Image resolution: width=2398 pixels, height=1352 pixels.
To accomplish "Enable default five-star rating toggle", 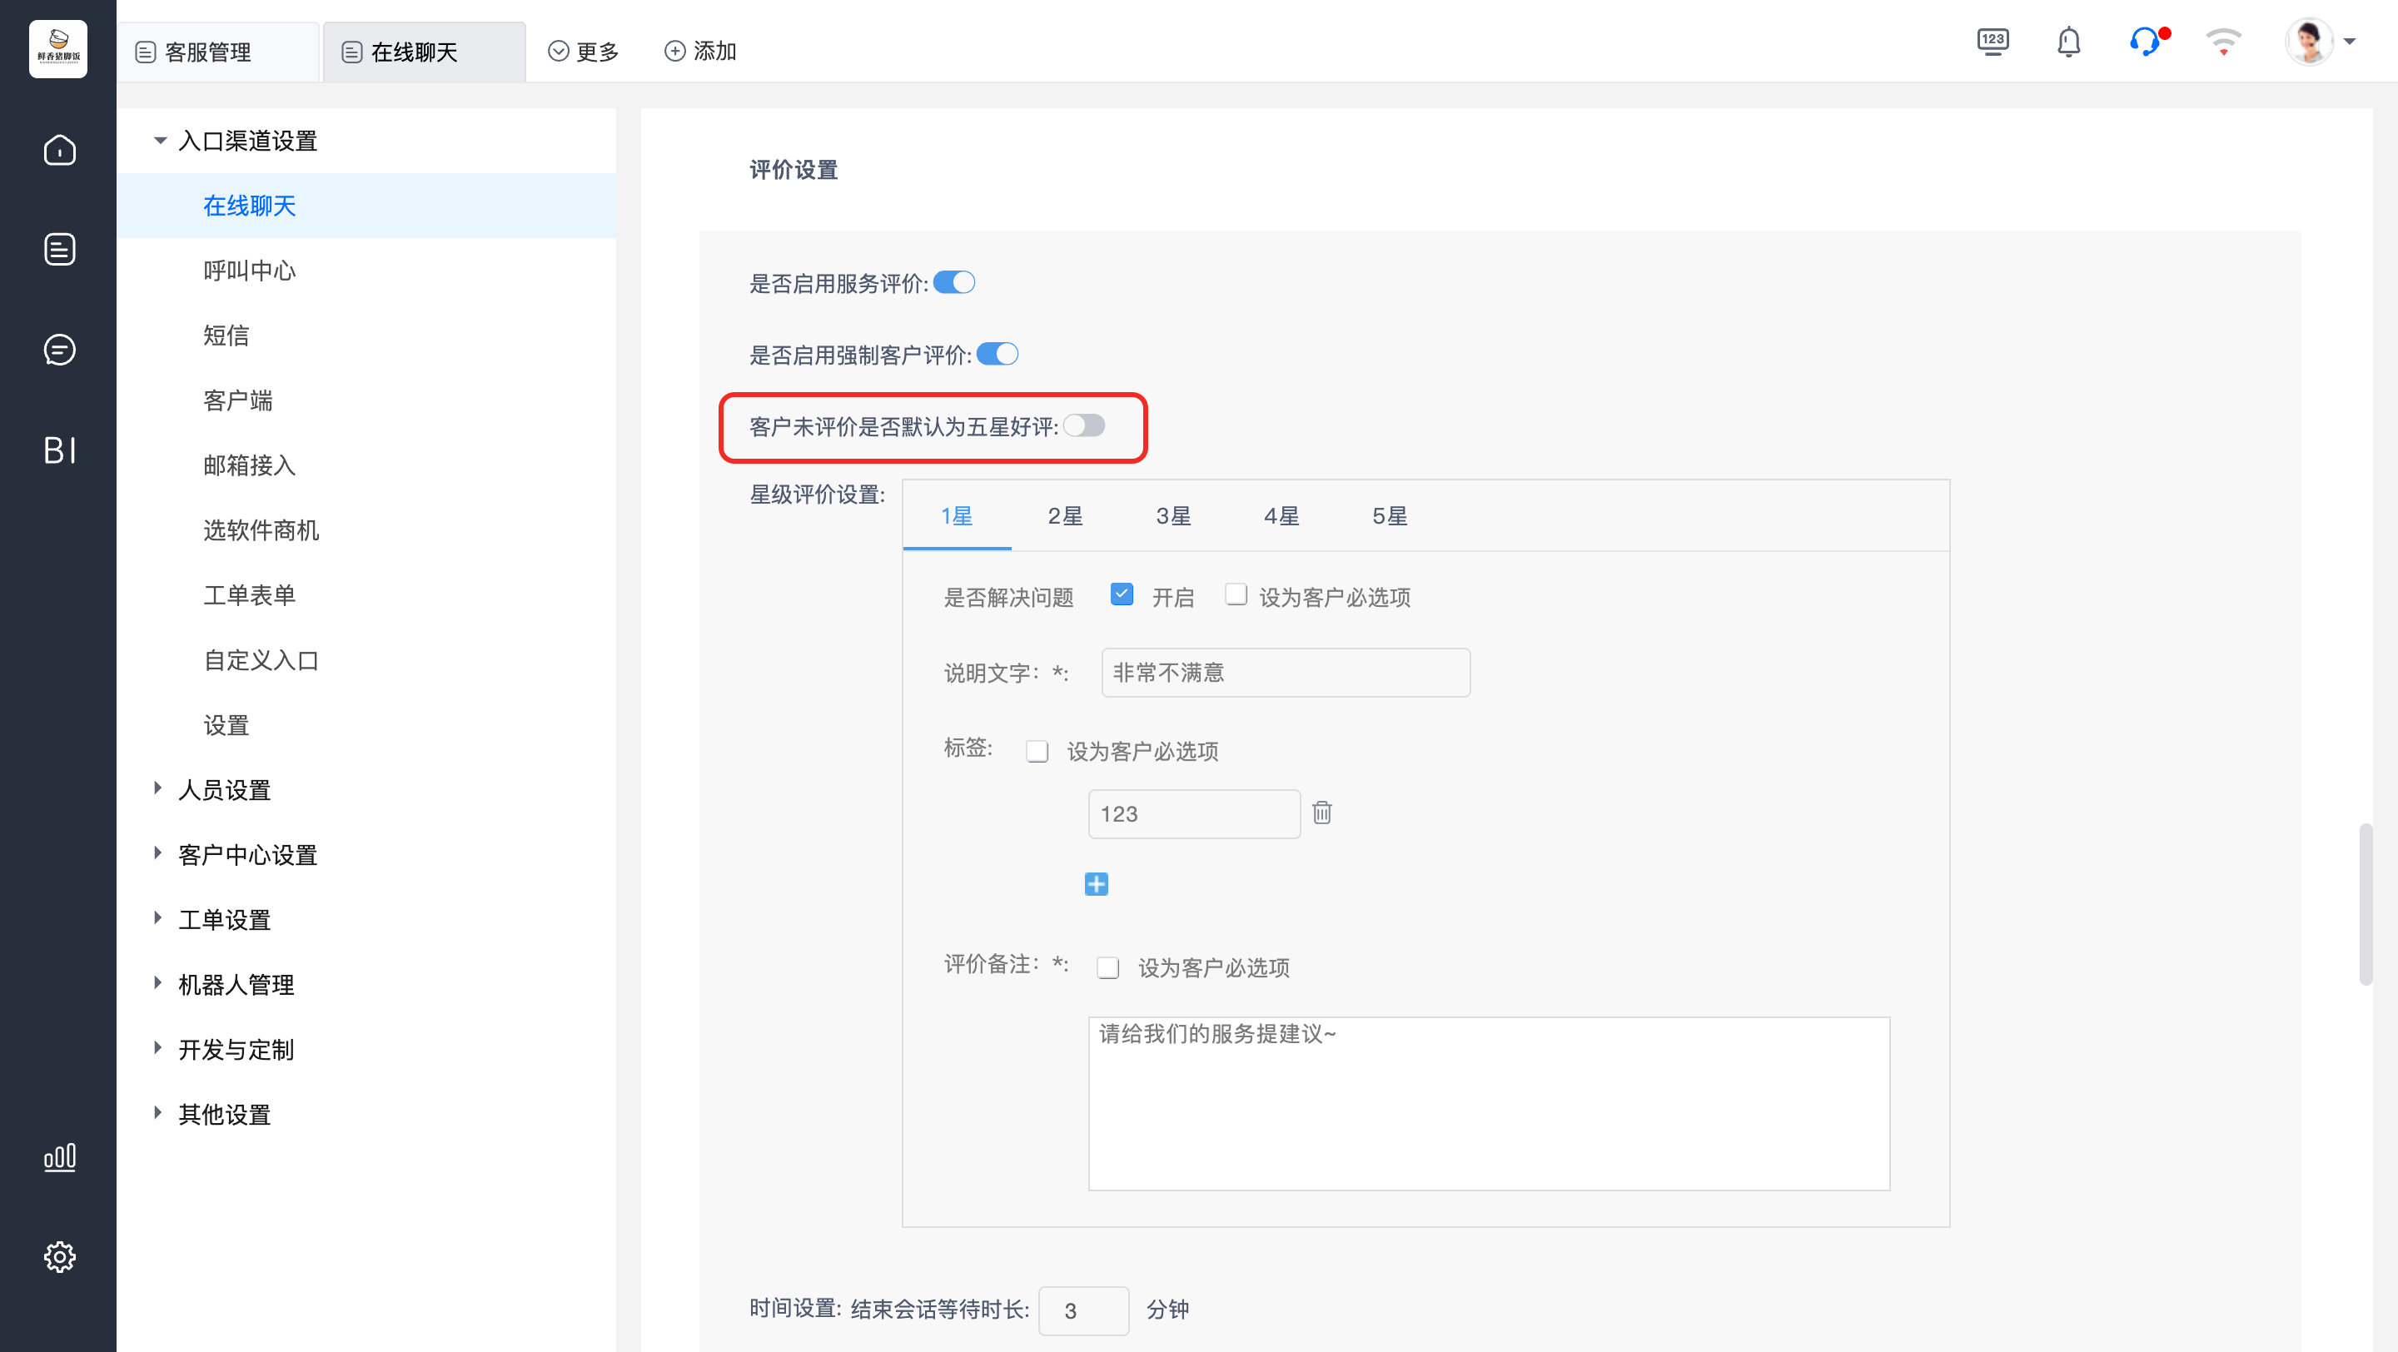I will pyautogui.click(x=1084, y=425).
